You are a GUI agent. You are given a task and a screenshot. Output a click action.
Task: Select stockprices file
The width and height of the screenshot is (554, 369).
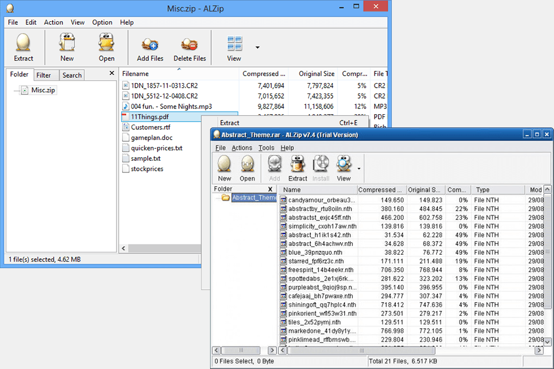147,169
